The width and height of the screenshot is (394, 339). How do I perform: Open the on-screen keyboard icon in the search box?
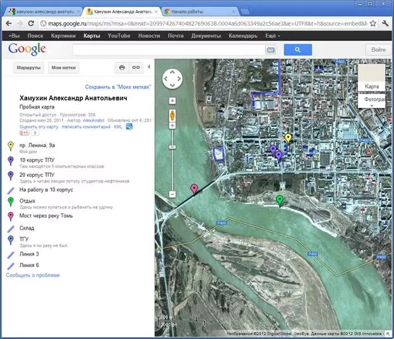[270, 50]
